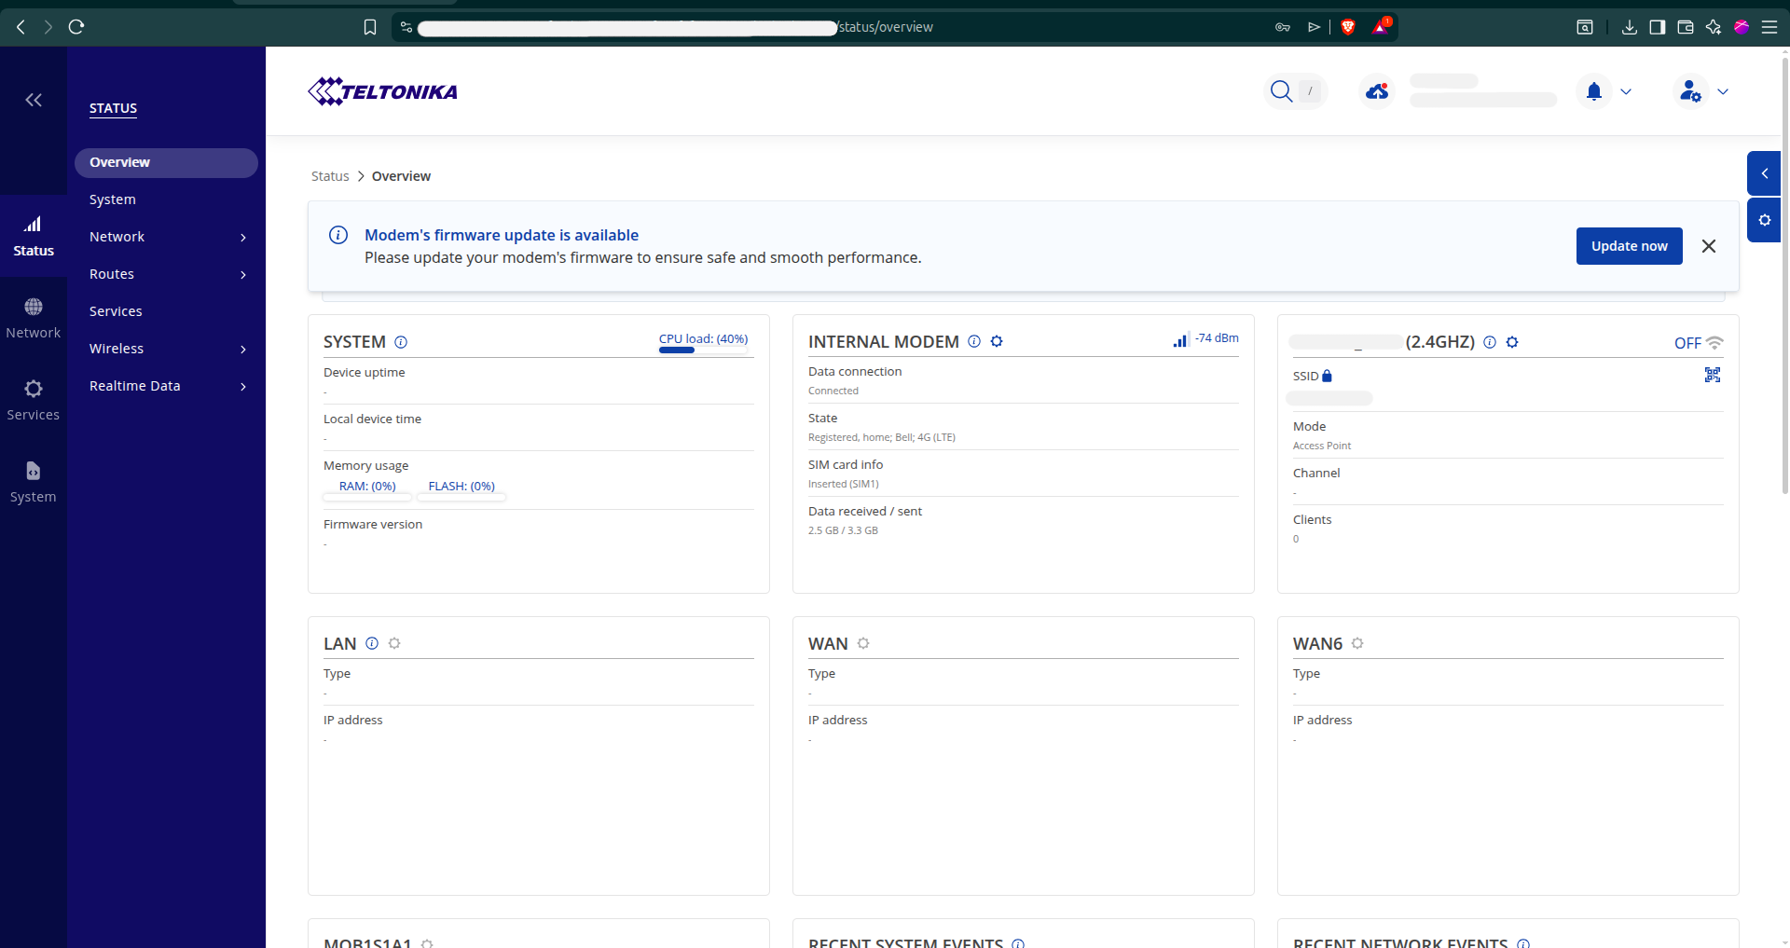The width and height of the screenshot is (1790, 948).
Task: Select the Services icon in left sidebar
Action: pos(34,399)
